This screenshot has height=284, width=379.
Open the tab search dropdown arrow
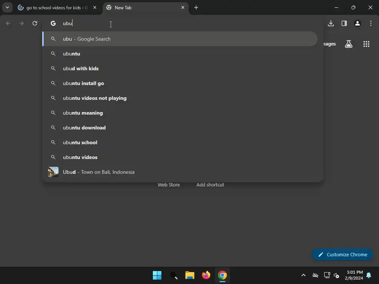click(7, 7)
